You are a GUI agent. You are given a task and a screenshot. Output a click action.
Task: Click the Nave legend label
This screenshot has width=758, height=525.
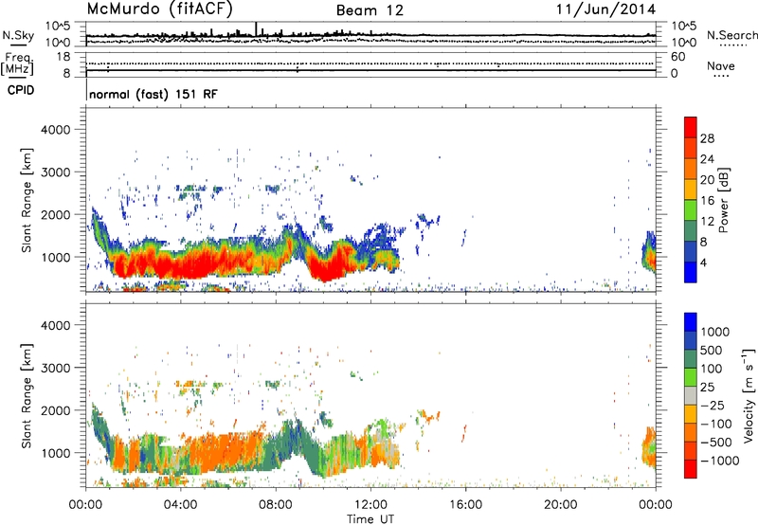pos(721,65)
